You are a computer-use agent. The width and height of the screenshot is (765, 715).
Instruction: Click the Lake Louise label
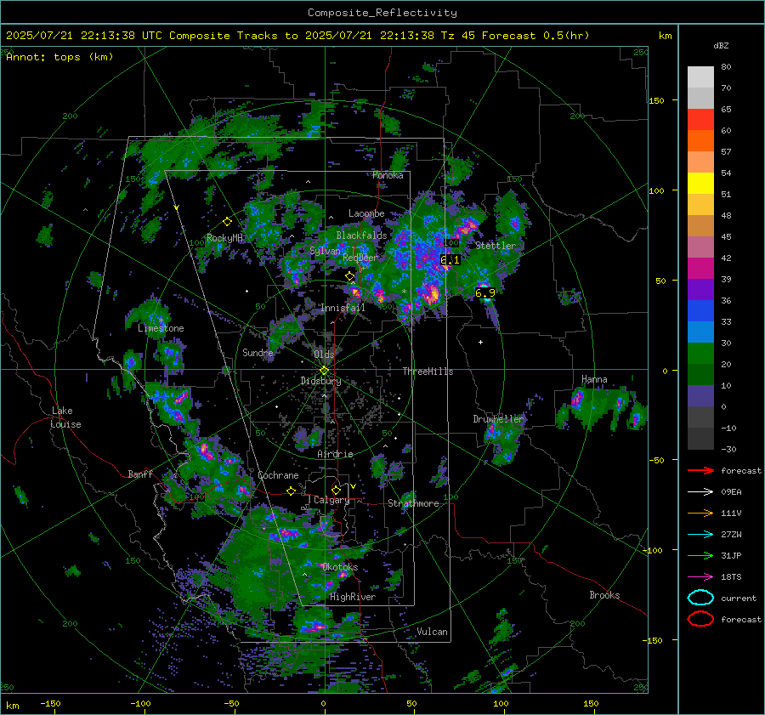click(x=65, y=417)
